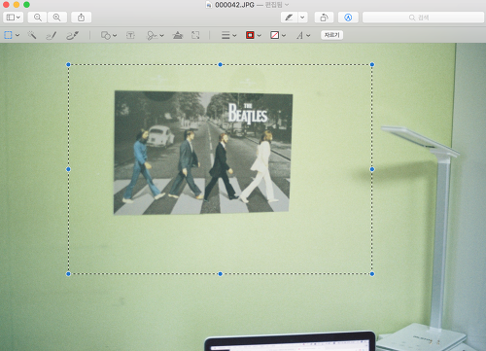Click the bottom-middle selection handle
This screenshot has height=351, width=486.
pyautogui.click(x=221, y=274)
